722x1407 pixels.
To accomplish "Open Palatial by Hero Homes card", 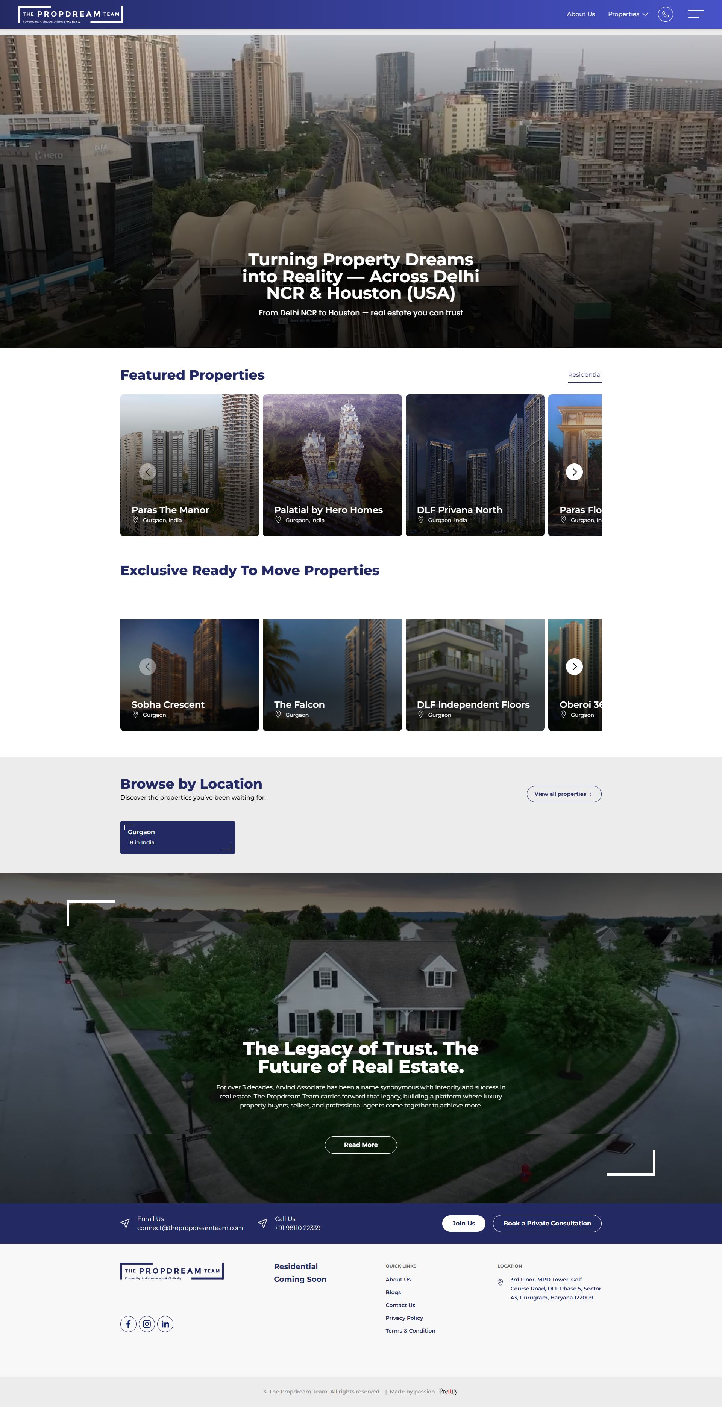I will tap(332, 465).
